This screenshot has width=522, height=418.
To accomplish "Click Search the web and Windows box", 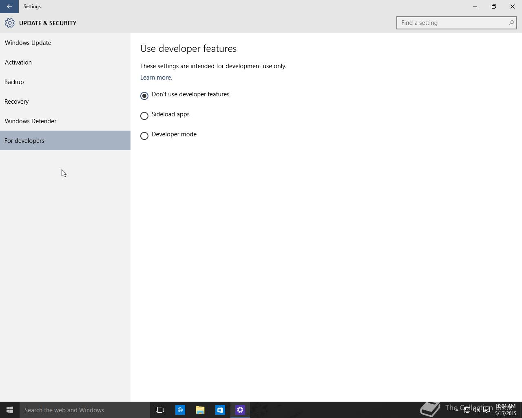I will coord(85,410).
